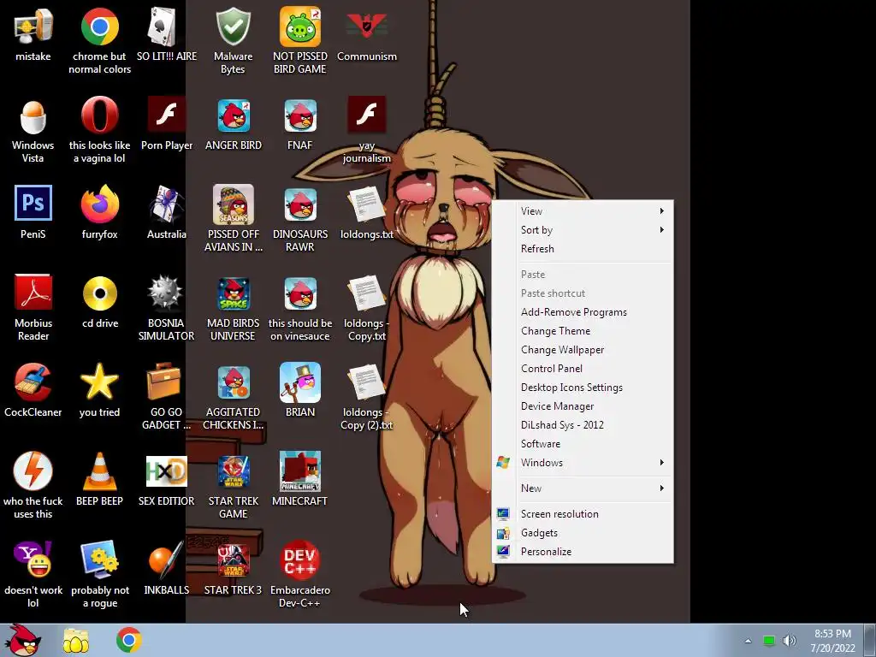876x657 pixels.
Task: Open 'this should be on vinesauce' icon
Action: [x=300, y=293]
